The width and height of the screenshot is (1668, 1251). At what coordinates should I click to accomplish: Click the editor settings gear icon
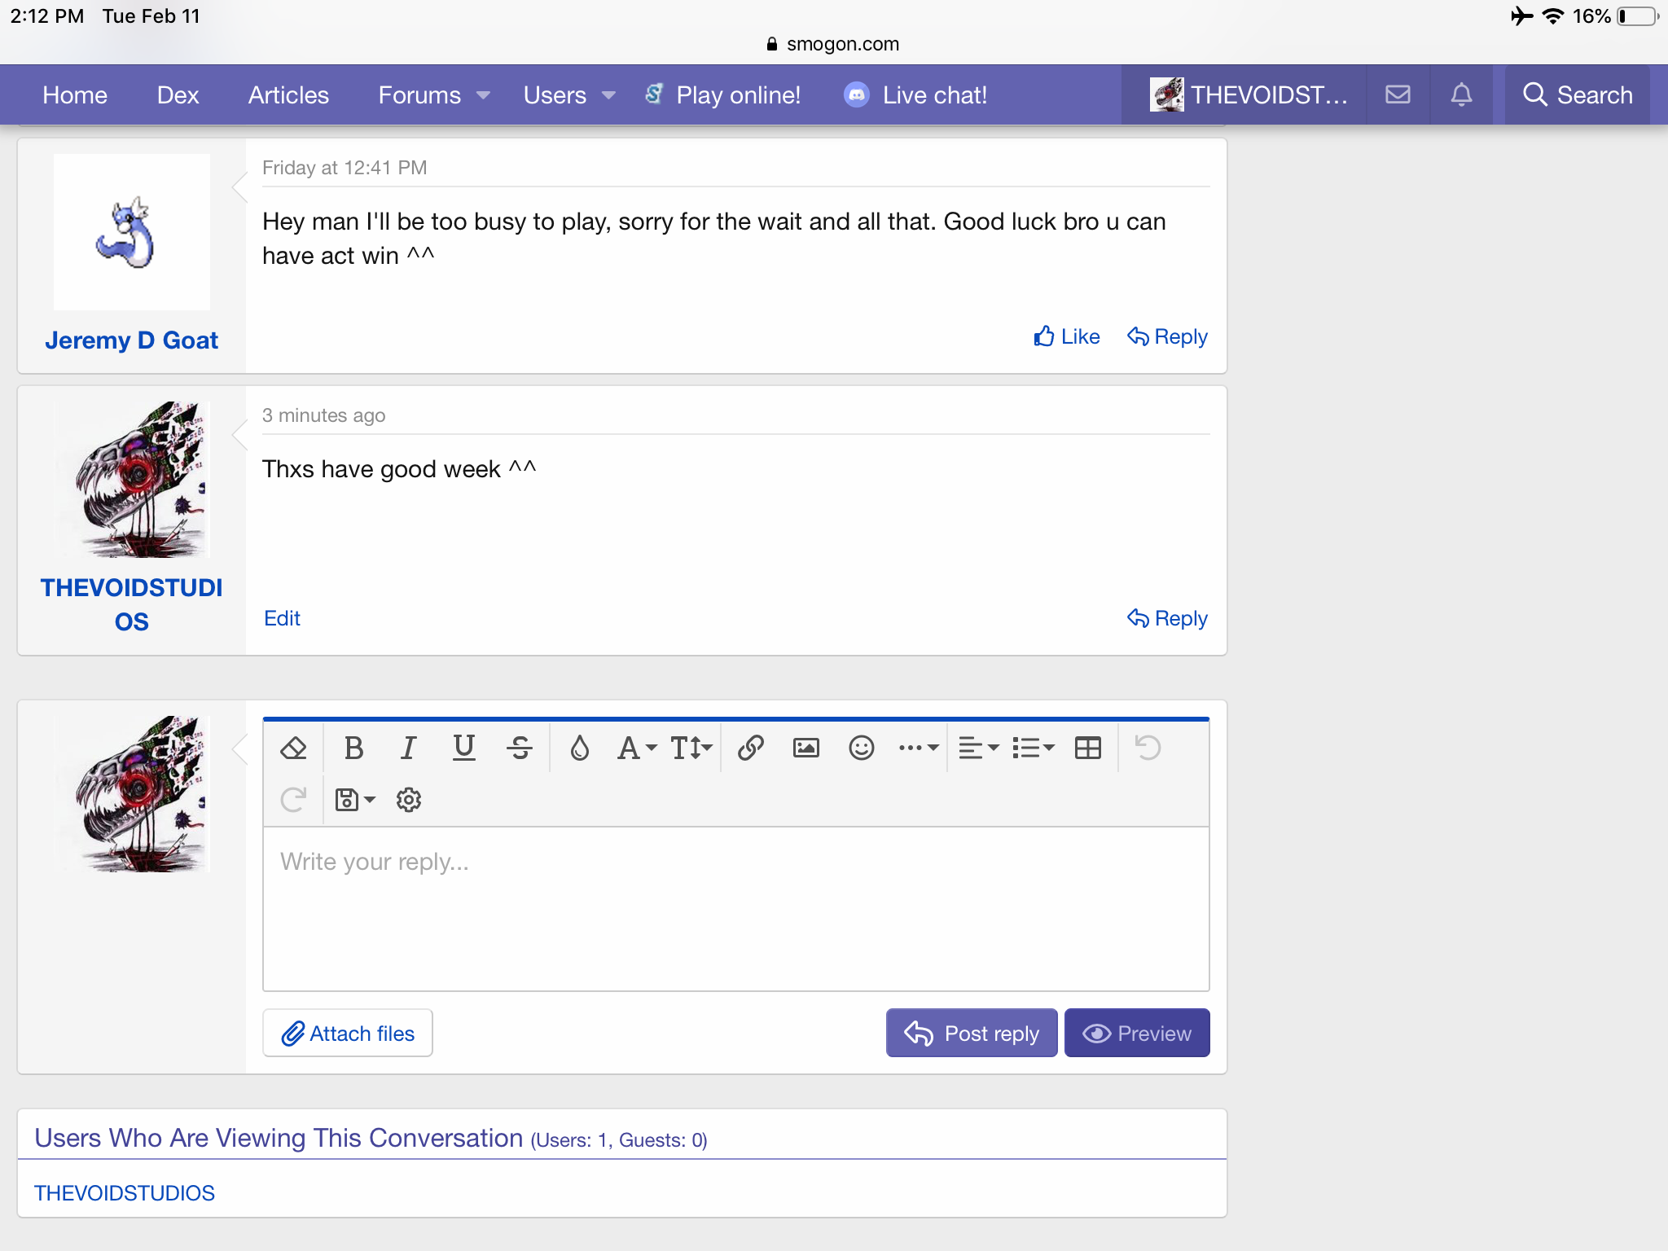click(408, 800)
